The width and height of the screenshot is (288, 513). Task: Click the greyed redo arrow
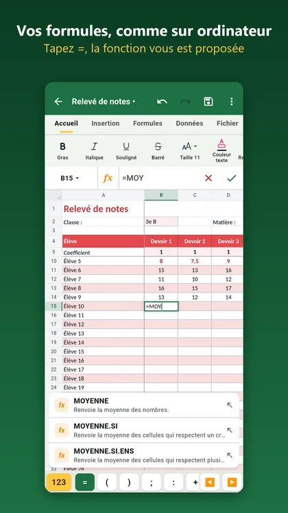185,102
